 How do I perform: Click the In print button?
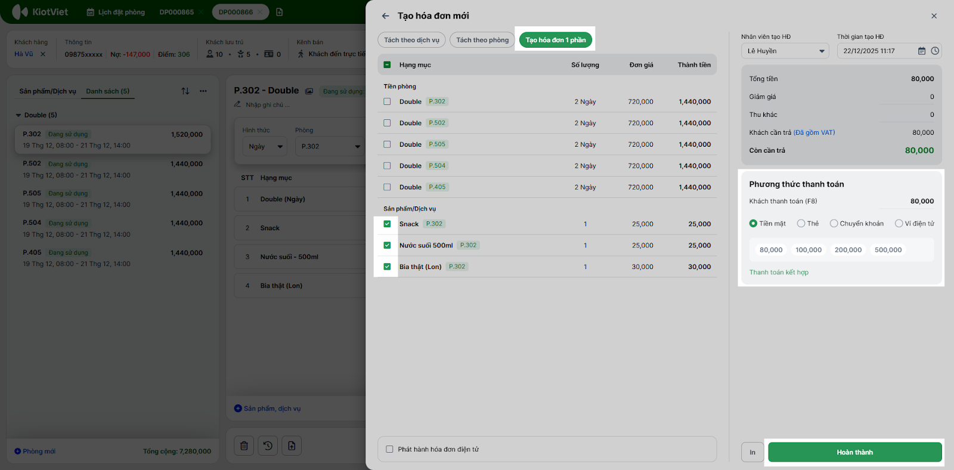click(752, 452)
